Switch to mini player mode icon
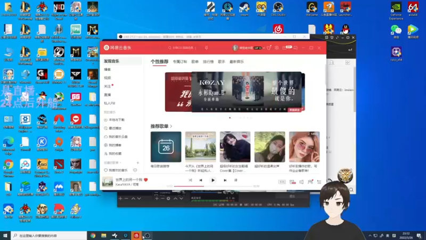426x240 pixels. click(x=296, y=48)
